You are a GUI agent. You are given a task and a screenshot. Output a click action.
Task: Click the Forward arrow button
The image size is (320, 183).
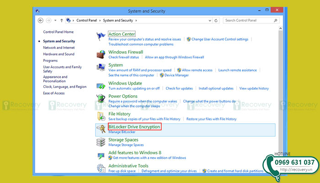click(x=48, y=21)
